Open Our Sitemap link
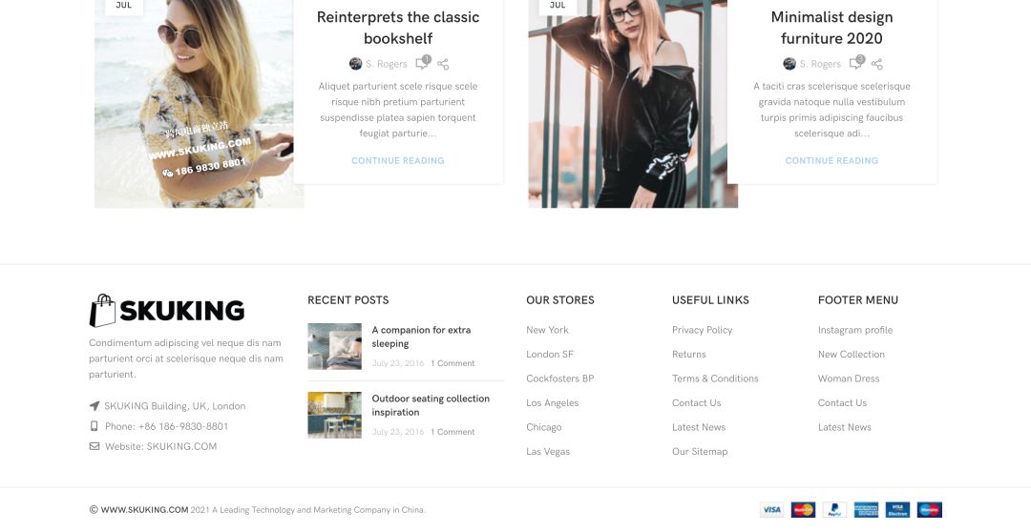The width and height of the screenshot is (1031, 532). click(x=700, y=451)
